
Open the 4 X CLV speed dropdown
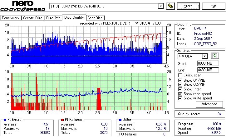tap(193, 56)
